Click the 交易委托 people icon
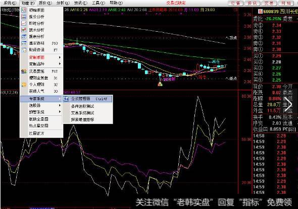The height and width of the screenshot is (209, 298). 24,71
